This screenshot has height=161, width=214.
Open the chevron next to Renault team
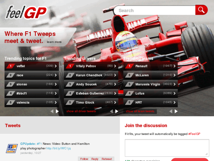[x=175, y=66]
